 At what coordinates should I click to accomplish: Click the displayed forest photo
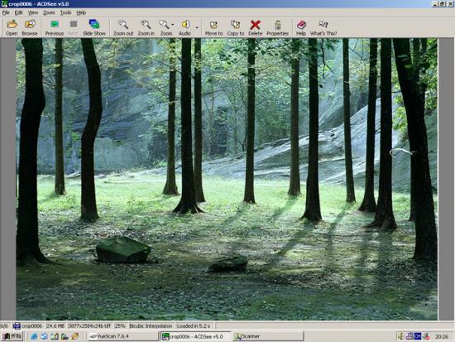click(x=227, y=179)
